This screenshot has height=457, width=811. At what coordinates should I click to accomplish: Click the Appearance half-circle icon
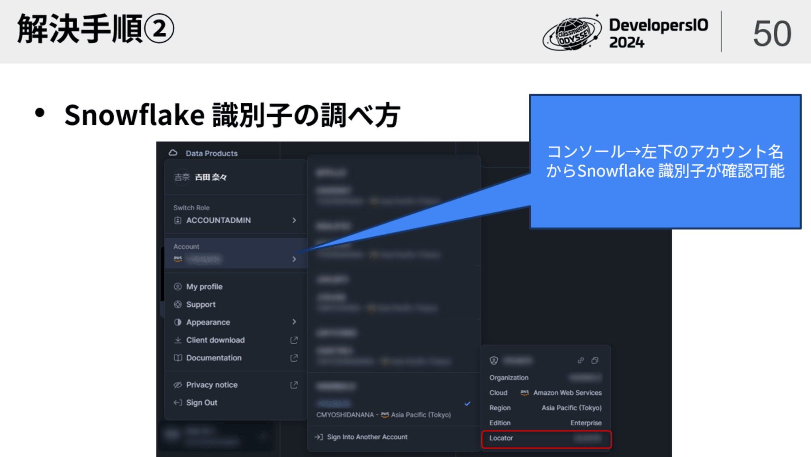(x=178, y=322)
